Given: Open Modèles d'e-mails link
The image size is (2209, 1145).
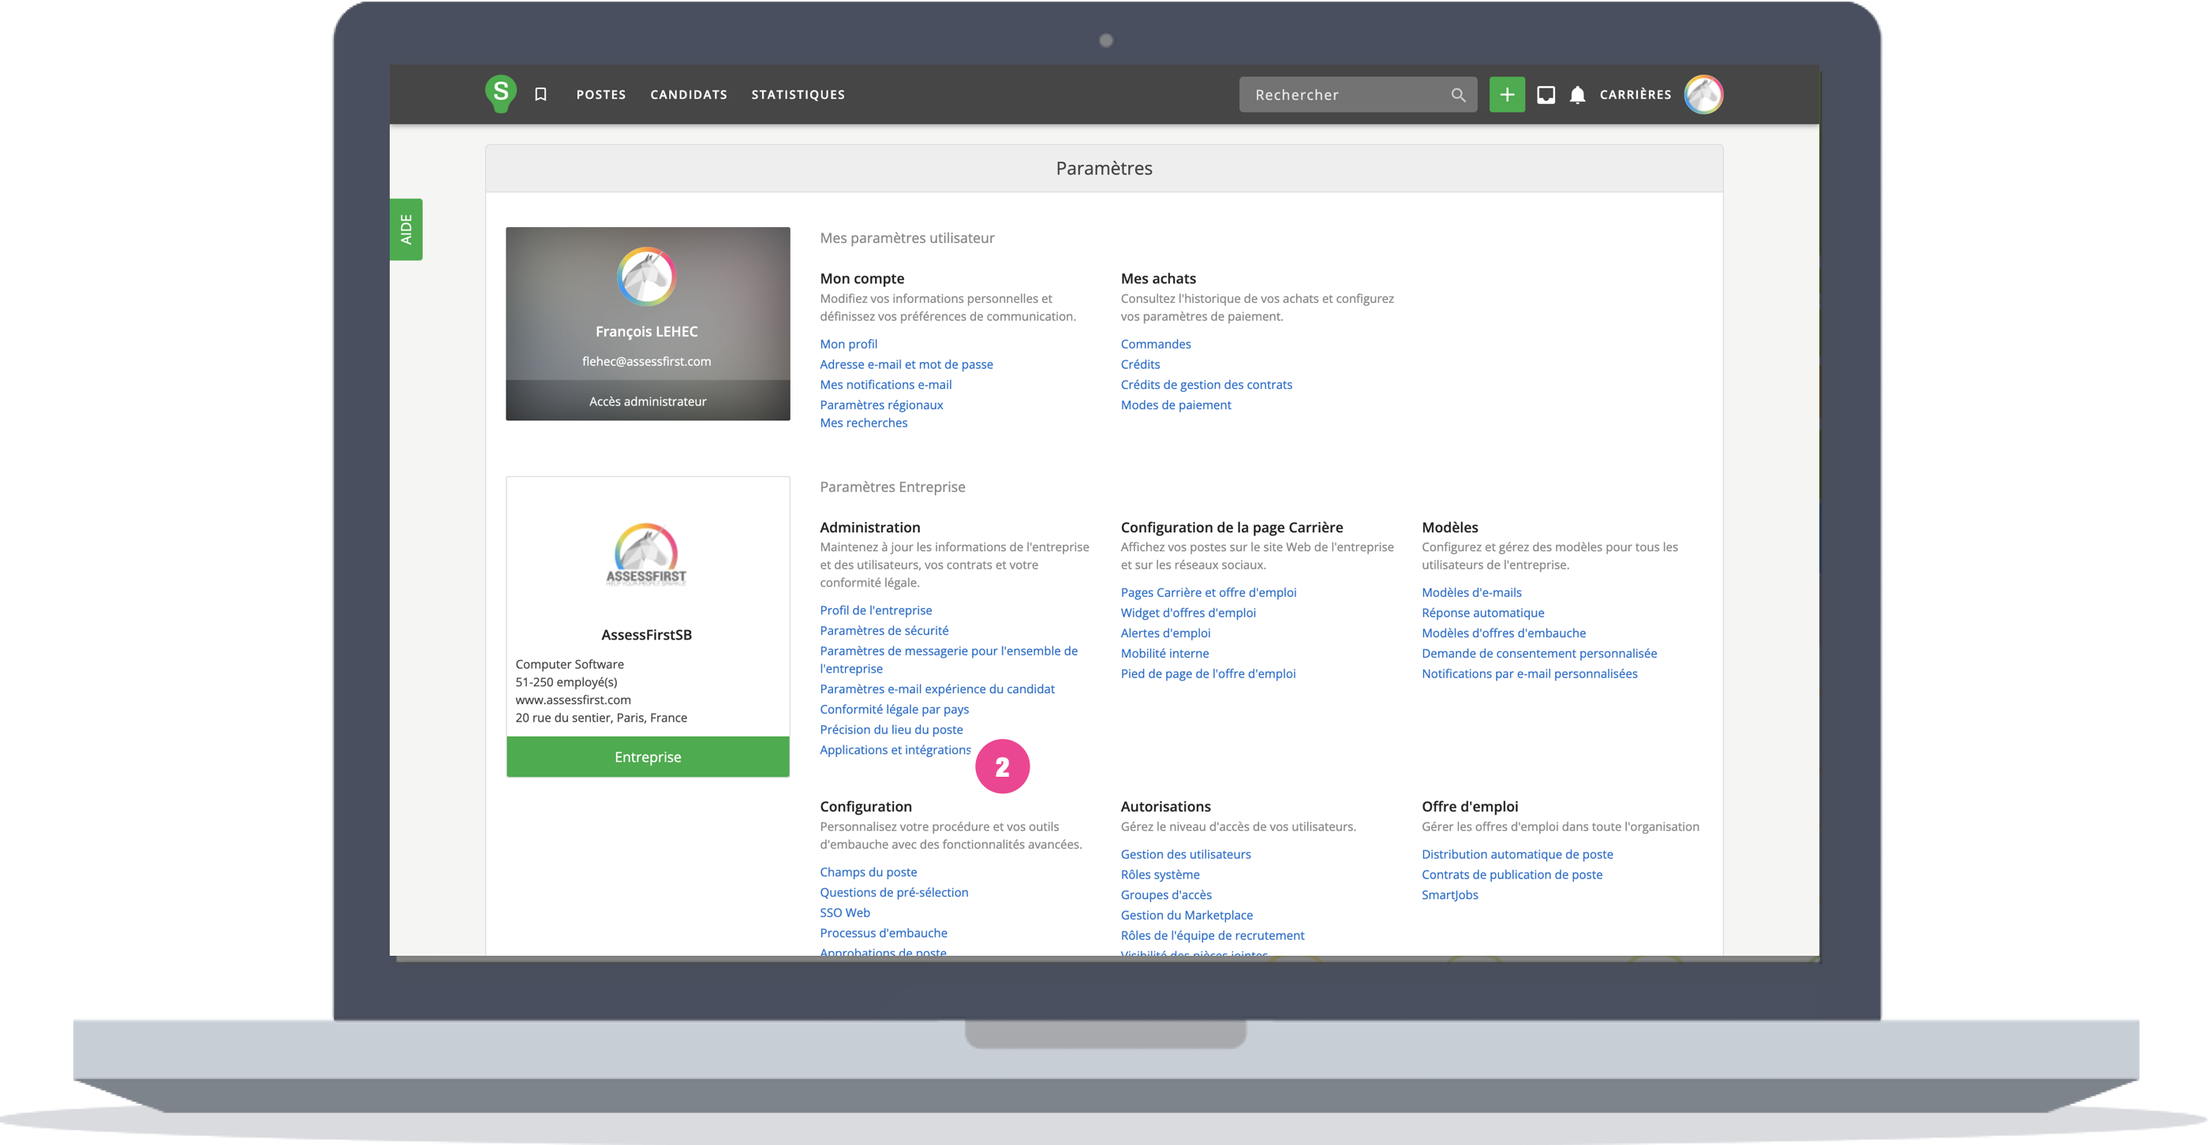Looking at the screenshot, I should point(1471,592).
